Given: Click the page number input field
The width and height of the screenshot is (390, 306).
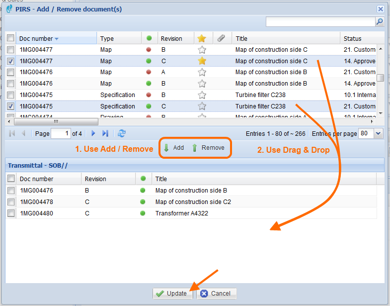Looking at the screenshot, I should (61, 133).
